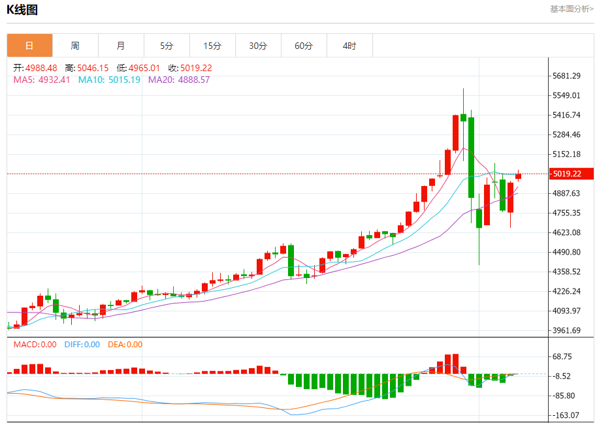Select the MA10 5015.19 indicator label
This screenshot has height=423, width=597.
click(109, 80)
